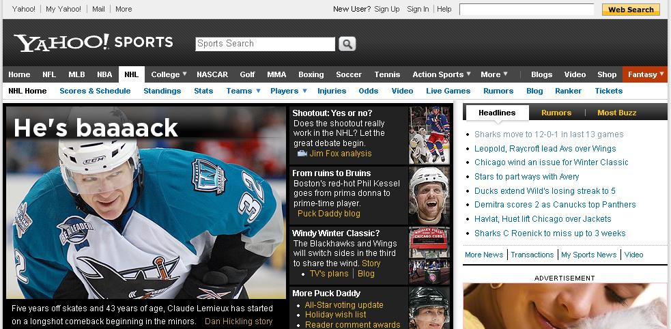The image size is (671, 329).
Task: Open Scores & Schedule
Action: 95,91
